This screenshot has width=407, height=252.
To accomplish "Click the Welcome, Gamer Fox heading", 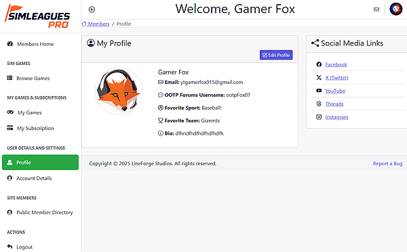I will click(235, 9).
